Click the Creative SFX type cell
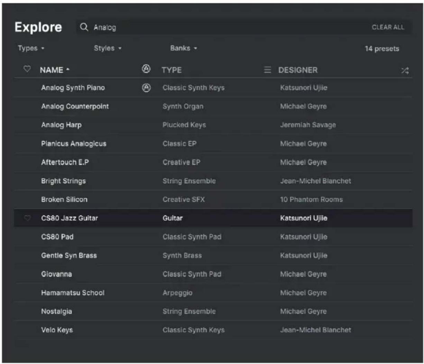This screenshot has width=424, height=364. 184,200
